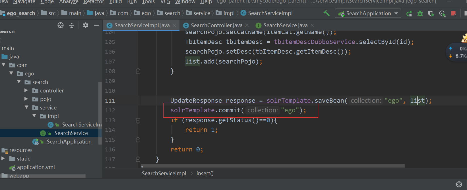Click the "list.add(searchPojo);" code line
The width and height of the screenshot is (467, 190).
tap(224, 62)
